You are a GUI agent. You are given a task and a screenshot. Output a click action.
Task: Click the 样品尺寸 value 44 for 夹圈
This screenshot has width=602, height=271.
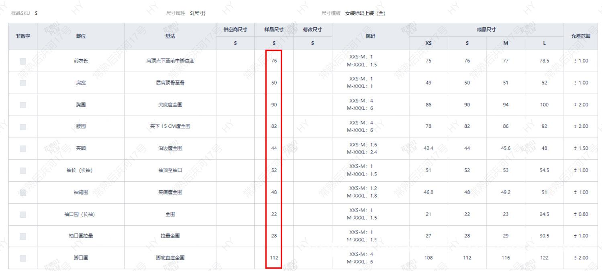pyautogui.click(x=274, y=148)
